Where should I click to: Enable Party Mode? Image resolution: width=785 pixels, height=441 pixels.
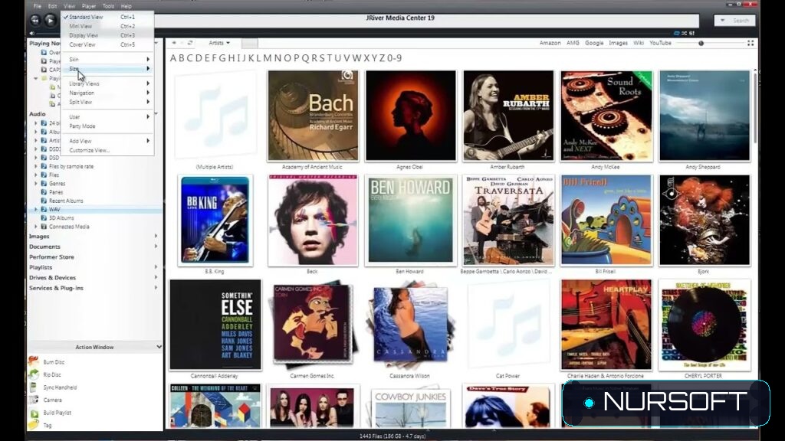(x=107, y=126)
